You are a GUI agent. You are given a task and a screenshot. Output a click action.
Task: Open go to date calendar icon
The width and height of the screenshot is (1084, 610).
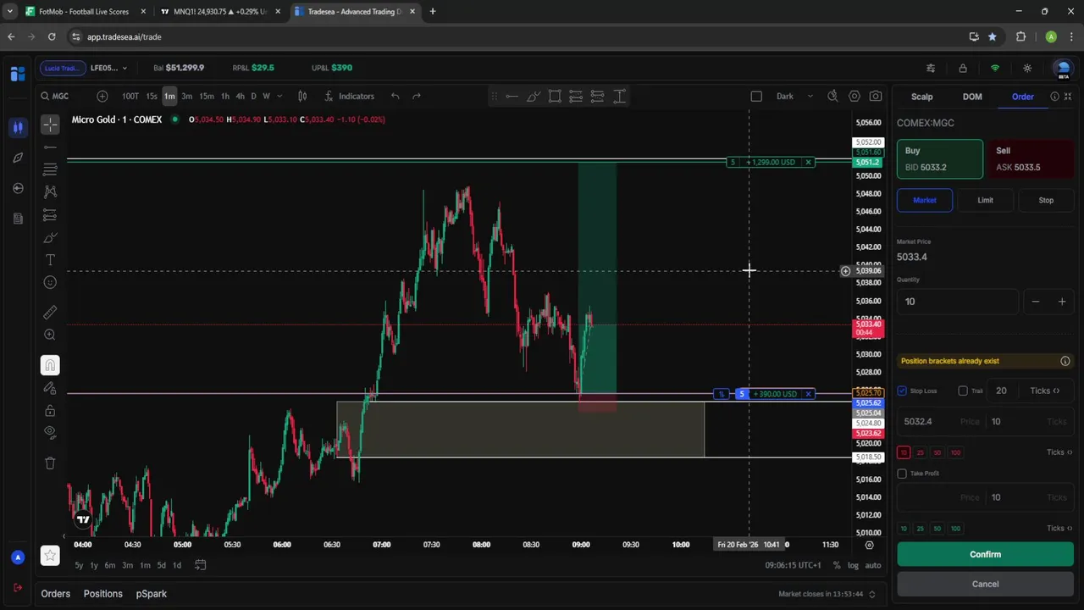click(x=201, y=565)
